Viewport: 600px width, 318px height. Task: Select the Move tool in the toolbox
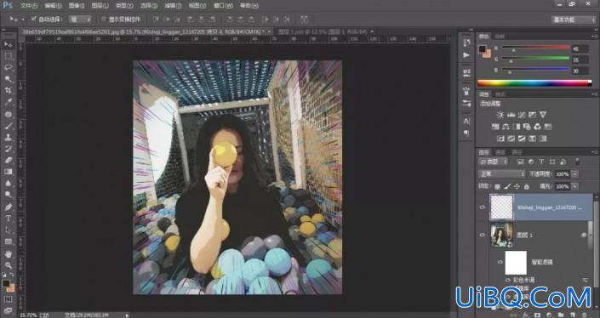[8, 44]
